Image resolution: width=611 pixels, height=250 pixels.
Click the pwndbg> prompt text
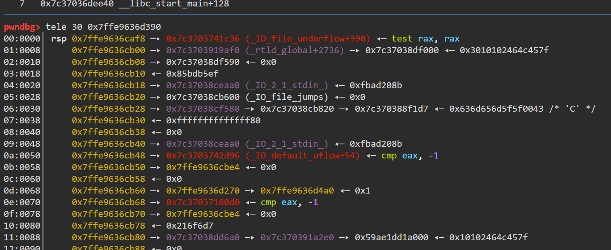click(22, 27)
